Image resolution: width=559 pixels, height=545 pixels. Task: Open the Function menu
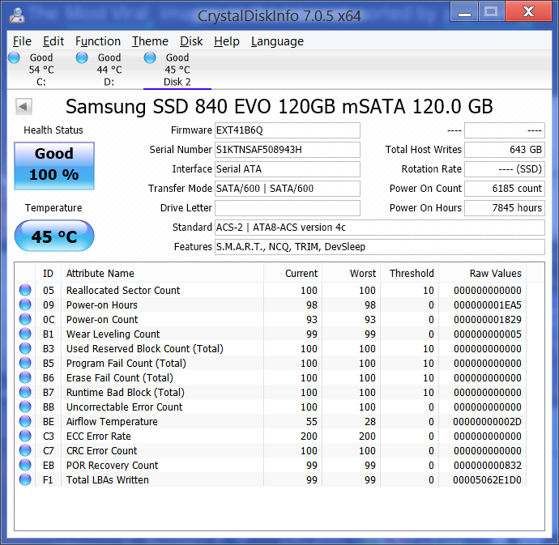(x=98, y=41)
